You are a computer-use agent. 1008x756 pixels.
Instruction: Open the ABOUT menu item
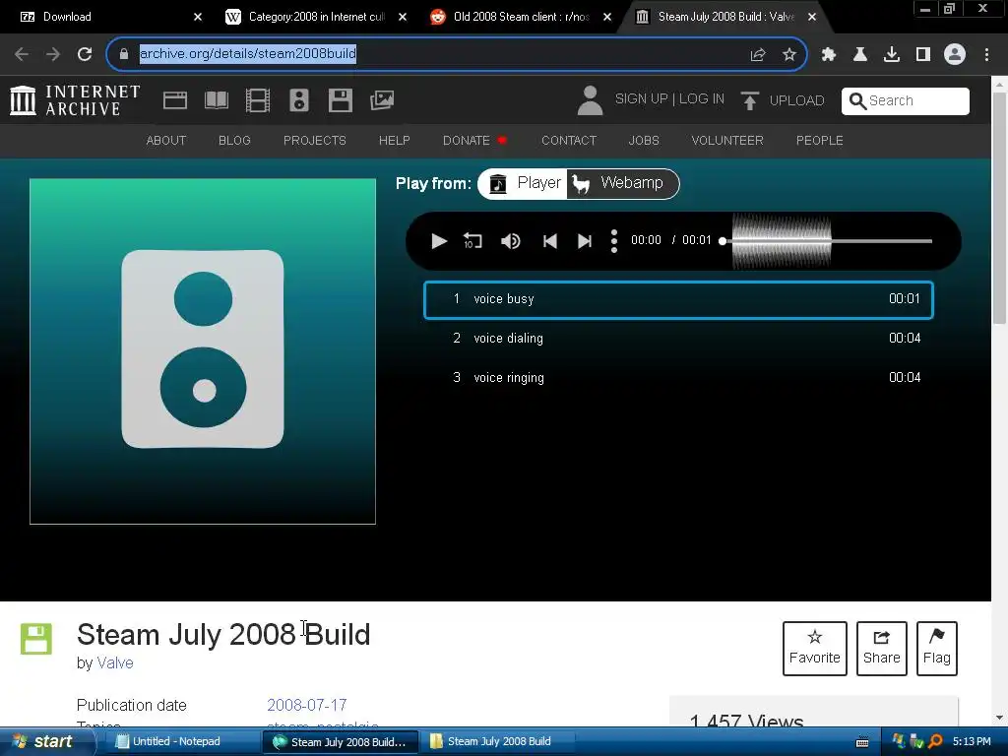pyautogui.click(x=165, y=140)
